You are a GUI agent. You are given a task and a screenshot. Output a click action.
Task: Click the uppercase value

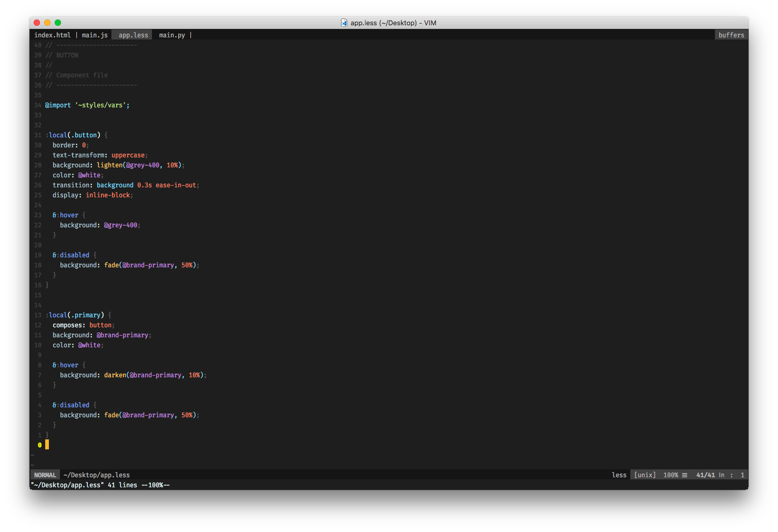(128, 155)
